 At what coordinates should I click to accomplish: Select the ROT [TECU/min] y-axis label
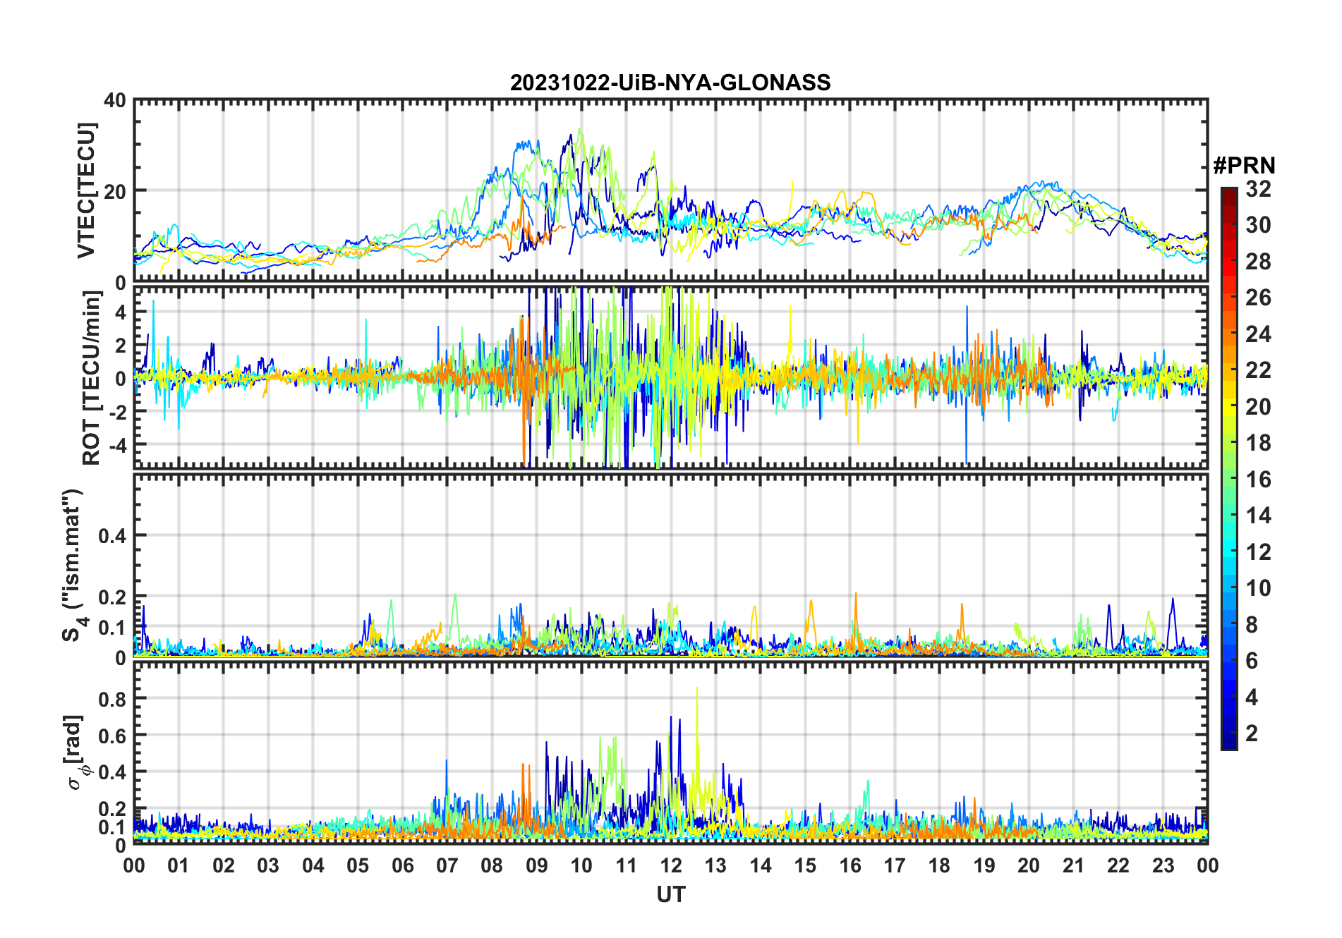pyautogui.click(x=92, y=378)
